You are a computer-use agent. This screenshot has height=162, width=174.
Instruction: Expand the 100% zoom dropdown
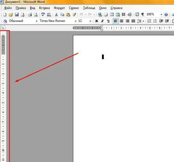tap(161, 14)
